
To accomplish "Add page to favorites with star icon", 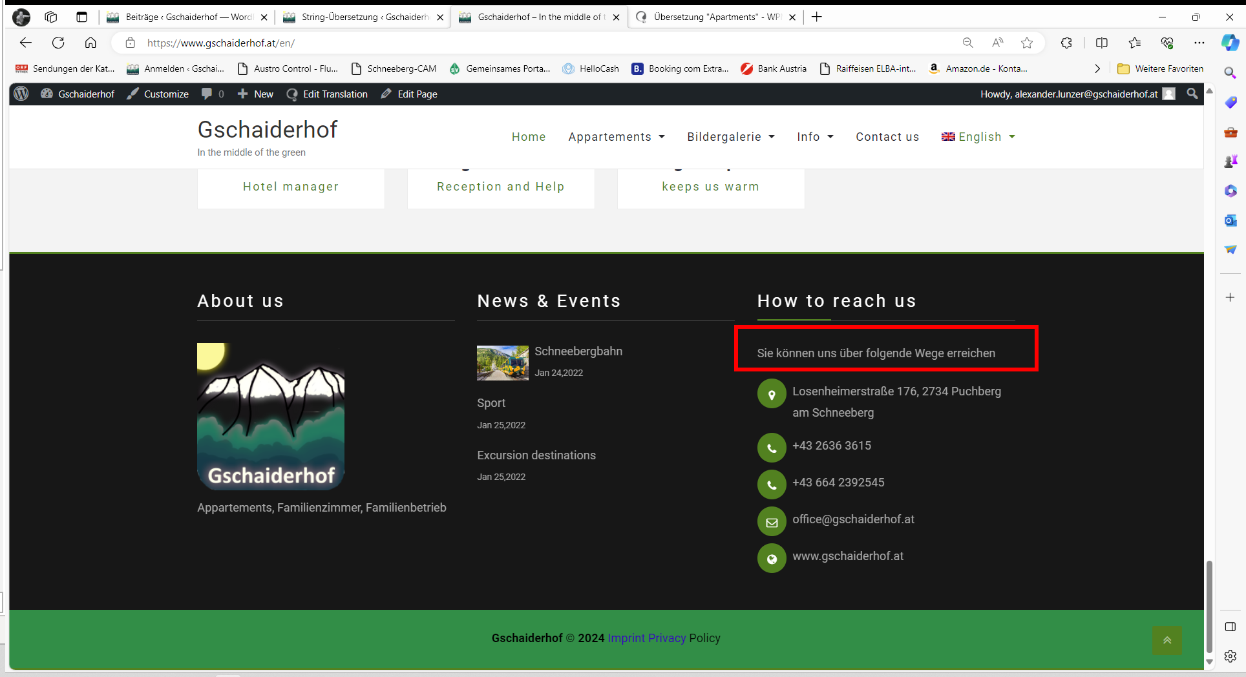I will (1026, 43).
